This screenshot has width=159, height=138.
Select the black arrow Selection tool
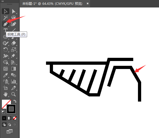6,11
